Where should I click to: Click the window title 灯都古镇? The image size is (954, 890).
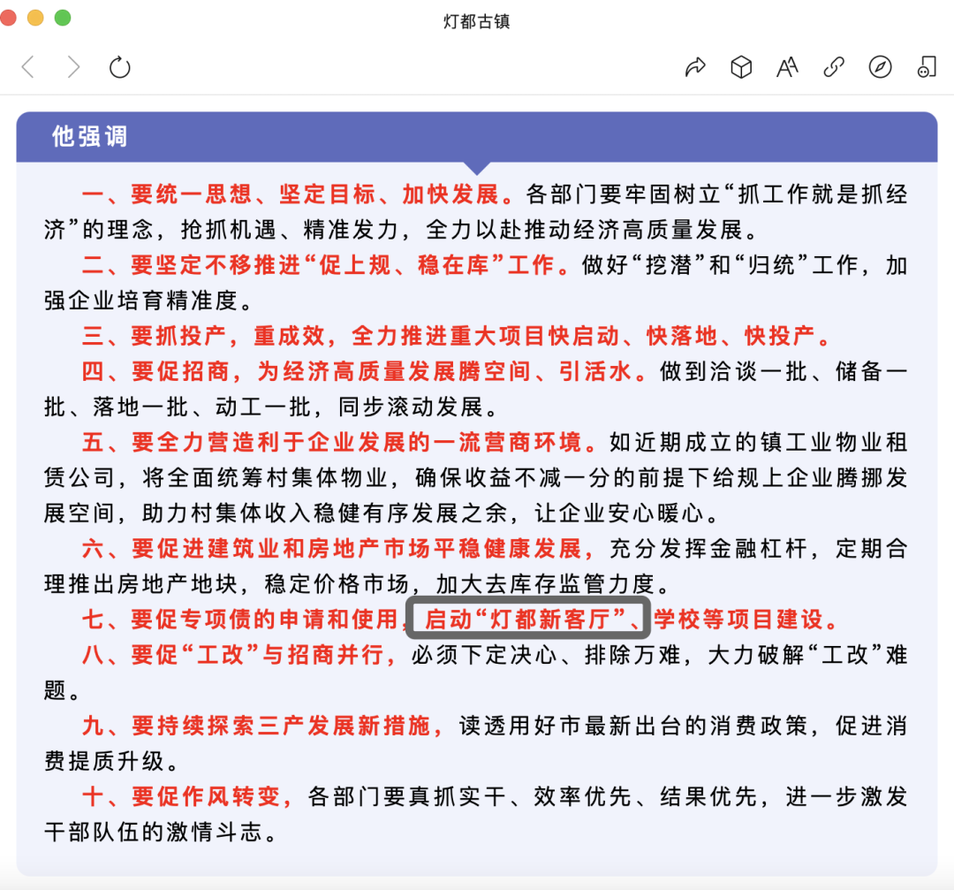476,21
